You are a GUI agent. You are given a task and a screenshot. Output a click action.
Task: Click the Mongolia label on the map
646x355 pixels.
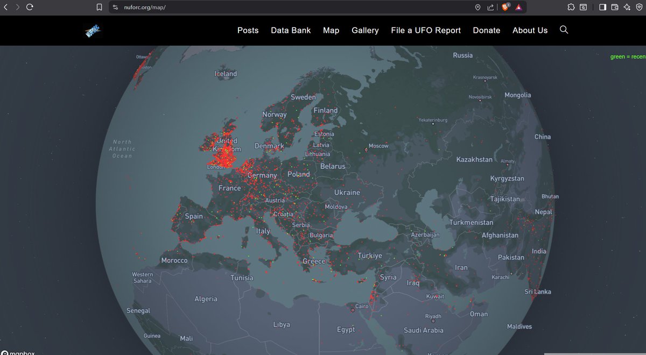(x=518, y=95)
